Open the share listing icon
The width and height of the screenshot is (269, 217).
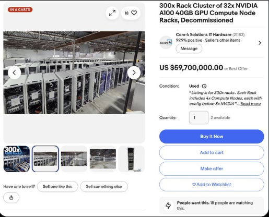click(11, 198)
